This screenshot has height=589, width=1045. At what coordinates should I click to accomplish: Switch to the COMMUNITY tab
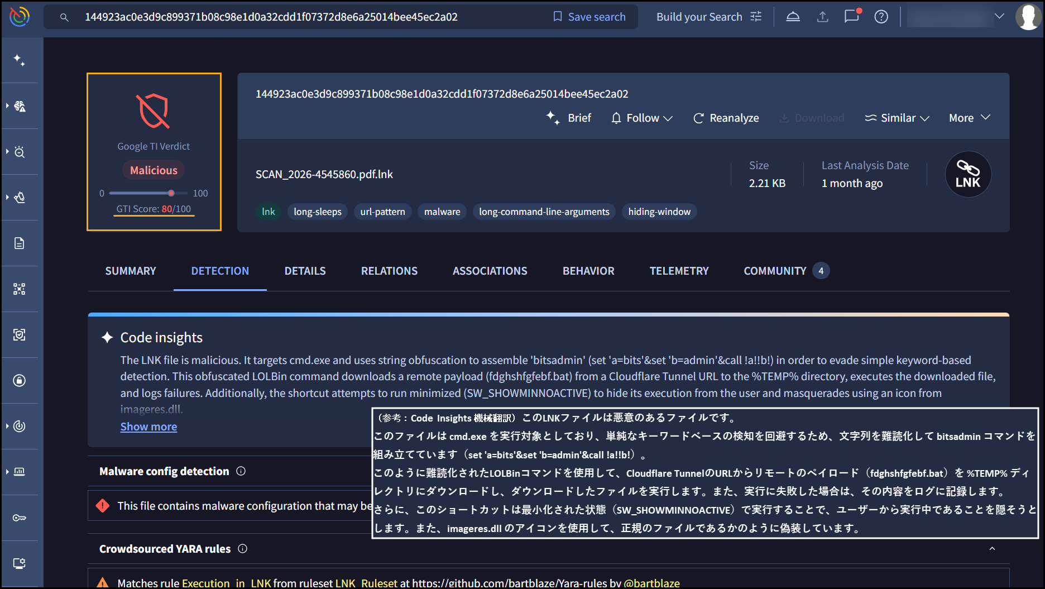click(786, 271)
